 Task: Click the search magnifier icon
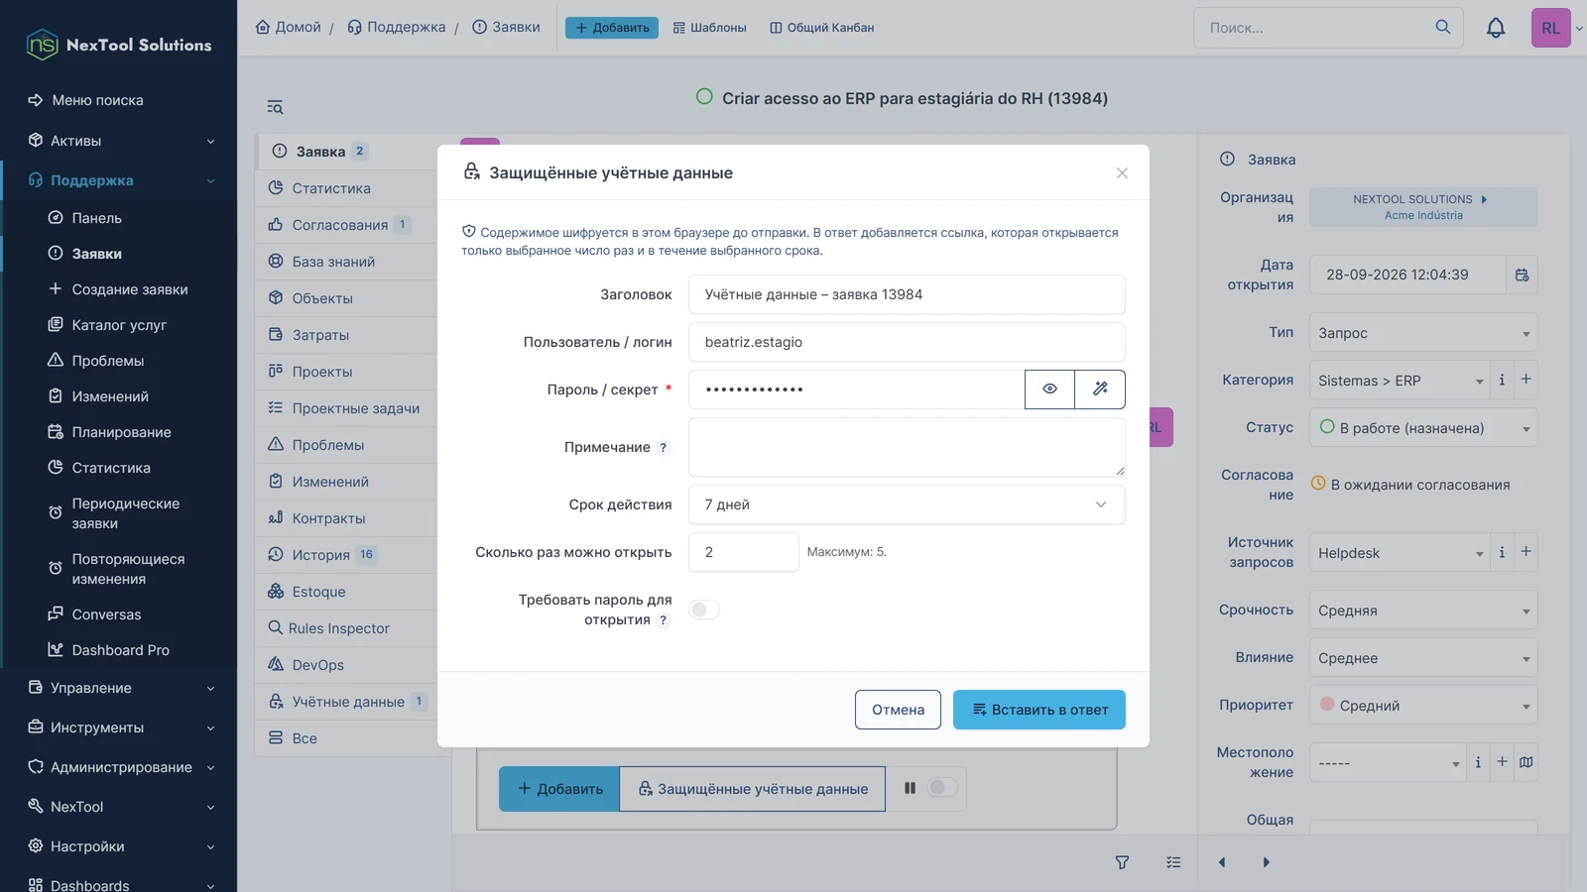[1443, 28]
